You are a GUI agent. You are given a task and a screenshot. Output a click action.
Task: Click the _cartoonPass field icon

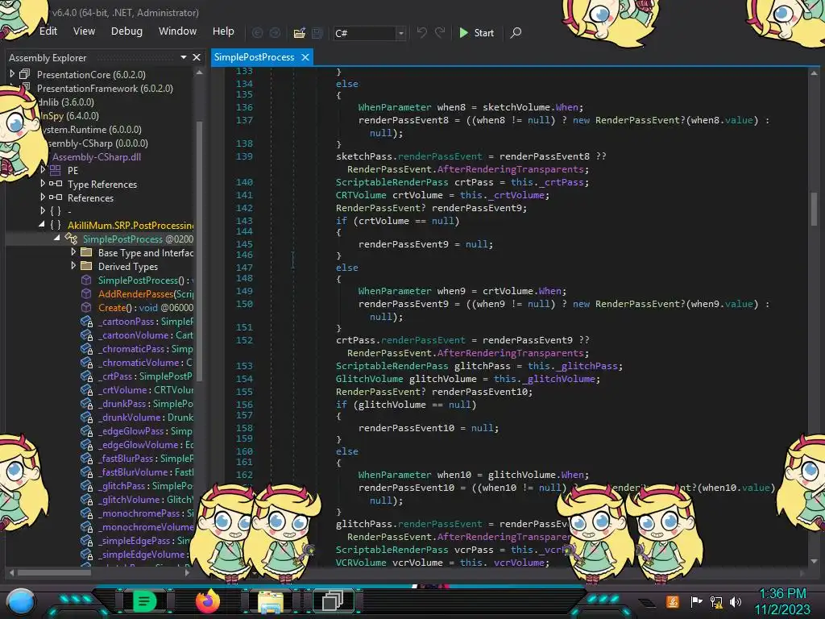tap(86, 322)
